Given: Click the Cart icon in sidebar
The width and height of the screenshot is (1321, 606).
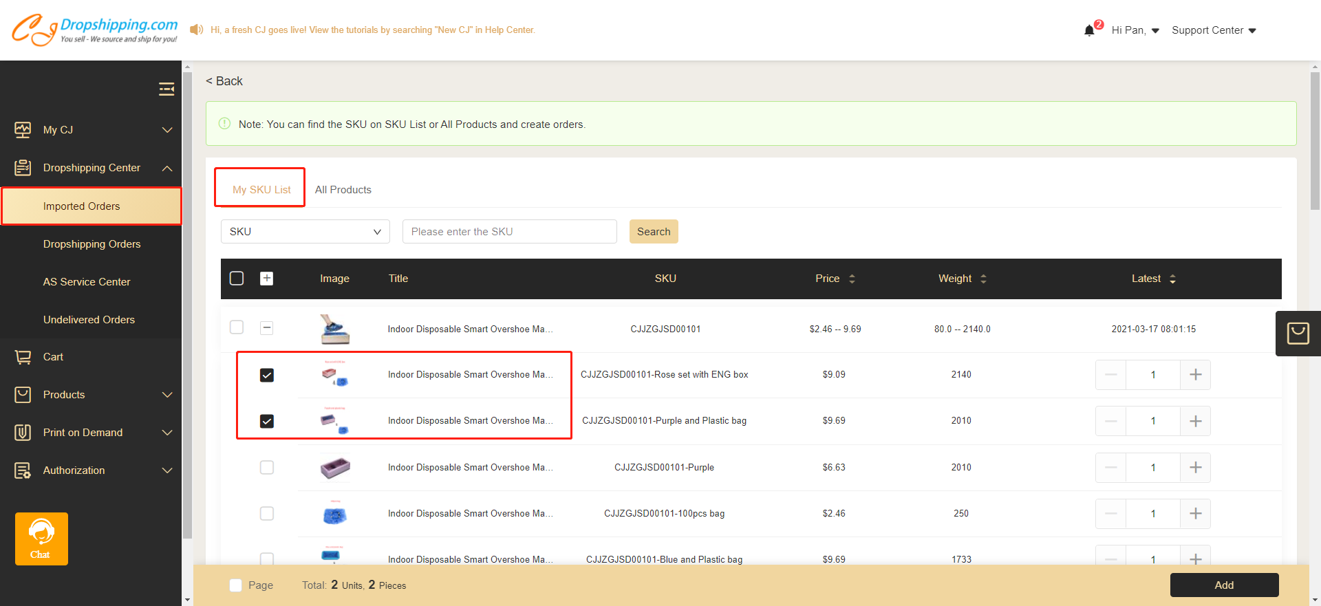Looking at the screenshot, I should point(23,357).
